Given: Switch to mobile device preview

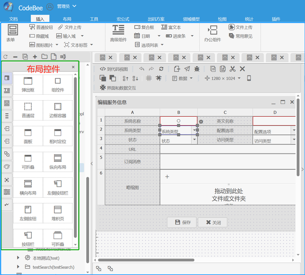Looking at the screenshot, I should coord(249,78).
